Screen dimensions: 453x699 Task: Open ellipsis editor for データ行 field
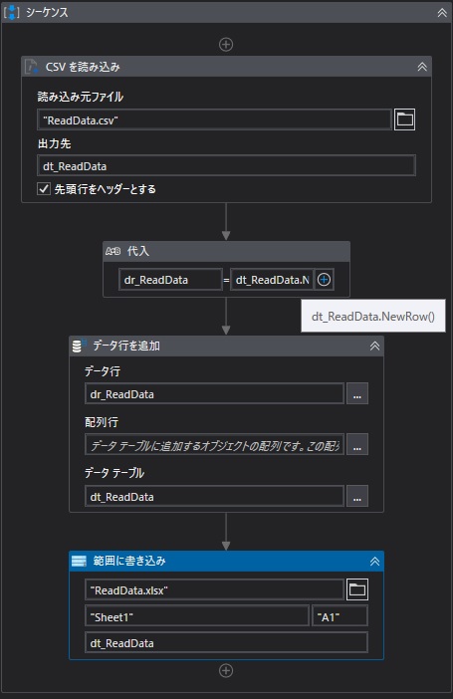[x=357, y=393]
